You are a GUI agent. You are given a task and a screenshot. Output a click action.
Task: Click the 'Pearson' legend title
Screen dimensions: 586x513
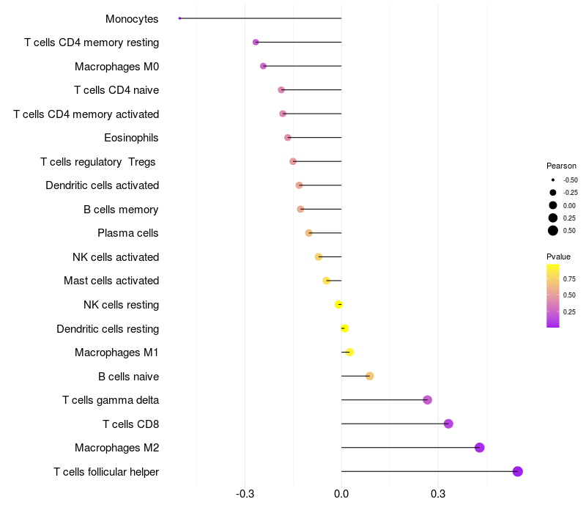(561, 166)
